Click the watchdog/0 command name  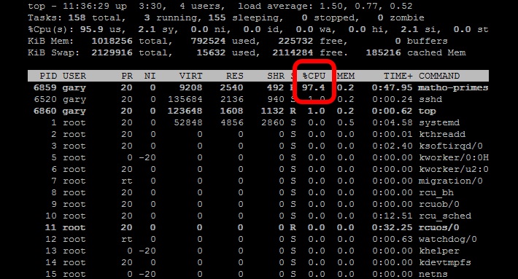[x=448, y=239]
